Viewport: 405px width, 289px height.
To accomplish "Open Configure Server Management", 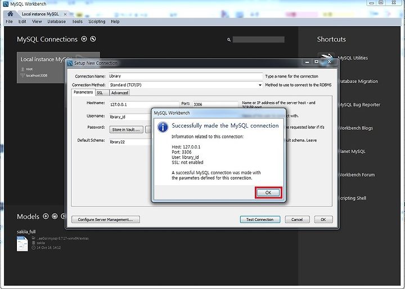I will click(106, 219).
